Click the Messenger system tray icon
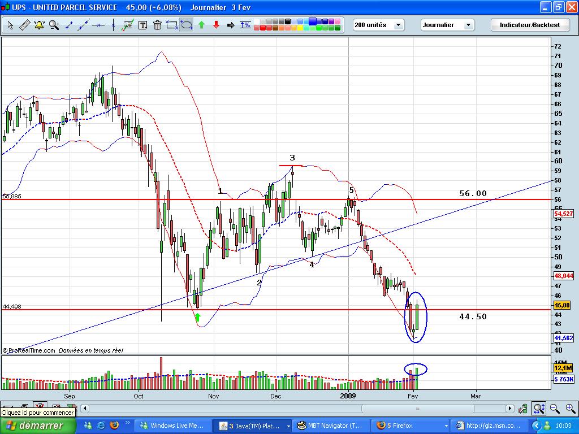The width and height of the screenshot is (579, 434). tap(547, 426)
